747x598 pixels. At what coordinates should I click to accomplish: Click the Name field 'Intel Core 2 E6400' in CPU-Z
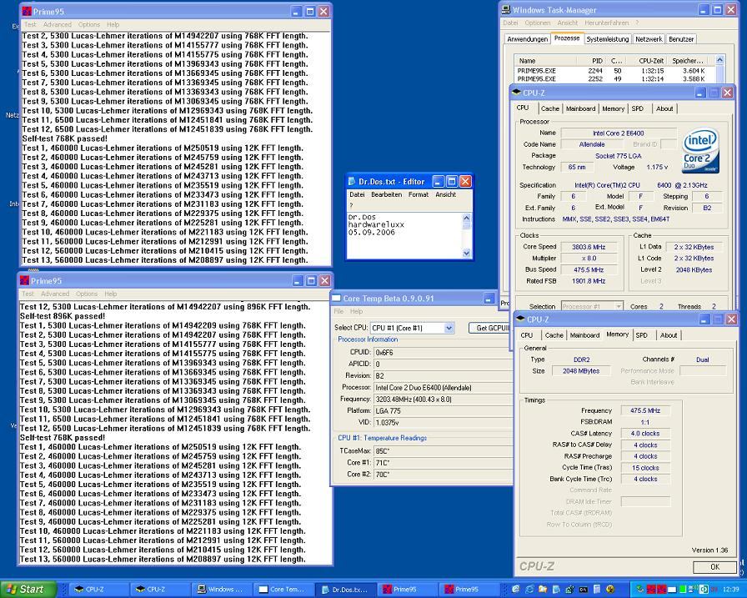(619, 133)
